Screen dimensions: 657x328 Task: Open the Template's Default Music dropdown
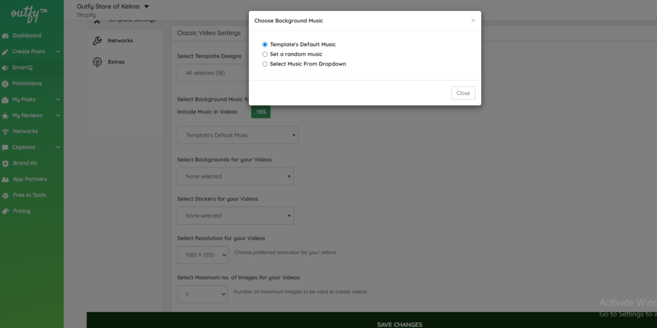237,135
